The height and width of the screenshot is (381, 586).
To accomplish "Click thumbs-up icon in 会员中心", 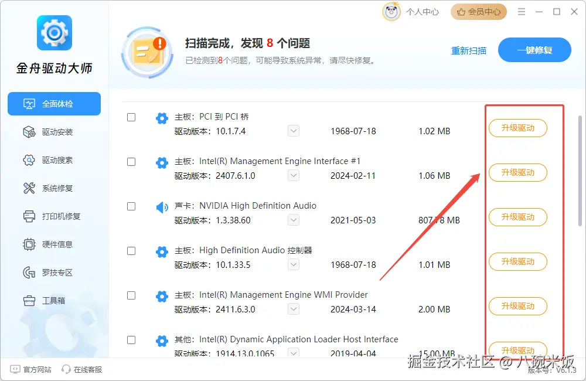I will [x=461, y=12].
